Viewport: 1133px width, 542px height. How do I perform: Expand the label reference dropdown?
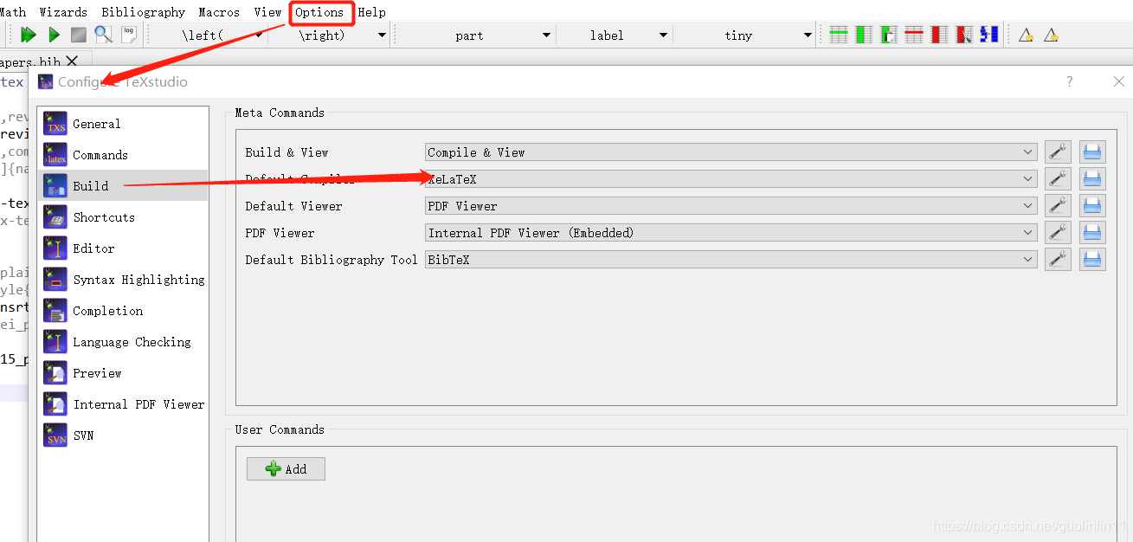click(663, 35)
